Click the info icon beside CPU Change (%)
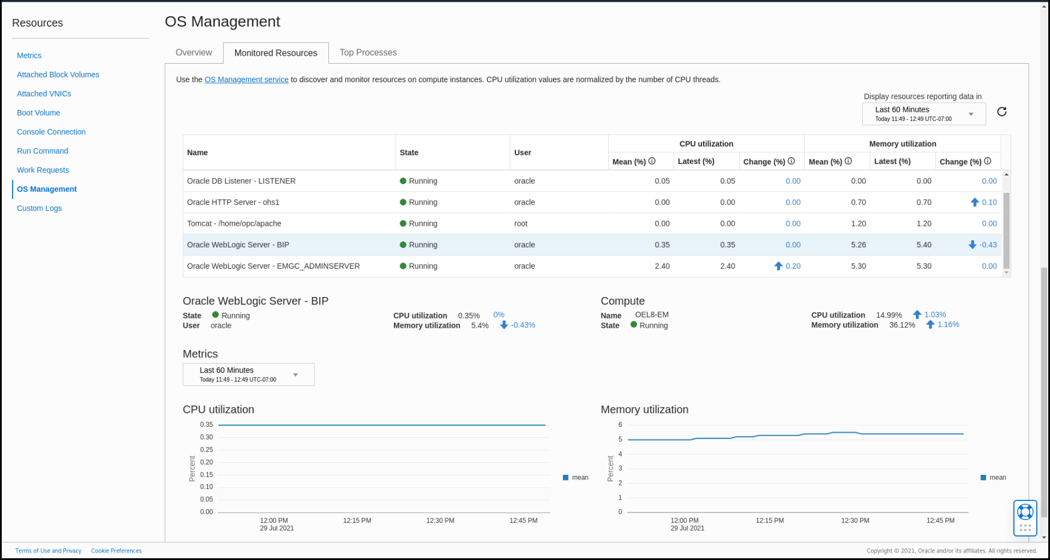 coord(790,161)
